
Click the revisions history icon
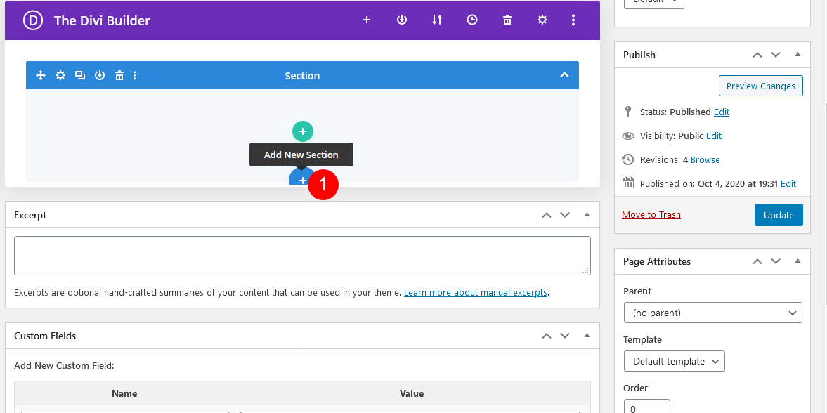627,159
